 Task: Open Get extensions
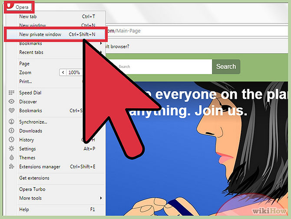point(34,178)
